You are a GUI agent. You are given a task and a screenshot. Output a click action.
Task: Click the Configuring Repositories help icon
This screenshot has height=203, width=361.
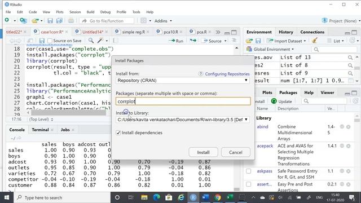coord(201,74)
